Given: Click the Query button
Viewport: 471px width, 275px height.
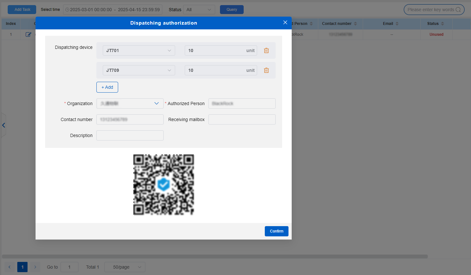Looking at the screenshot, I should coord(231,10).
